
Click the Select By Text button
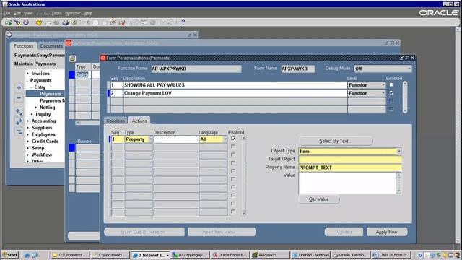click(336, 141)
